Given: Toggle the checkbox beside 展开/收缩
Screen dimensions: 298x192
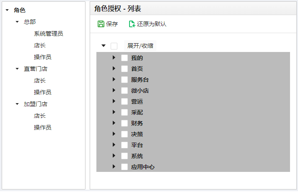Looking at the screenshot, I should [x=114, y=46].
